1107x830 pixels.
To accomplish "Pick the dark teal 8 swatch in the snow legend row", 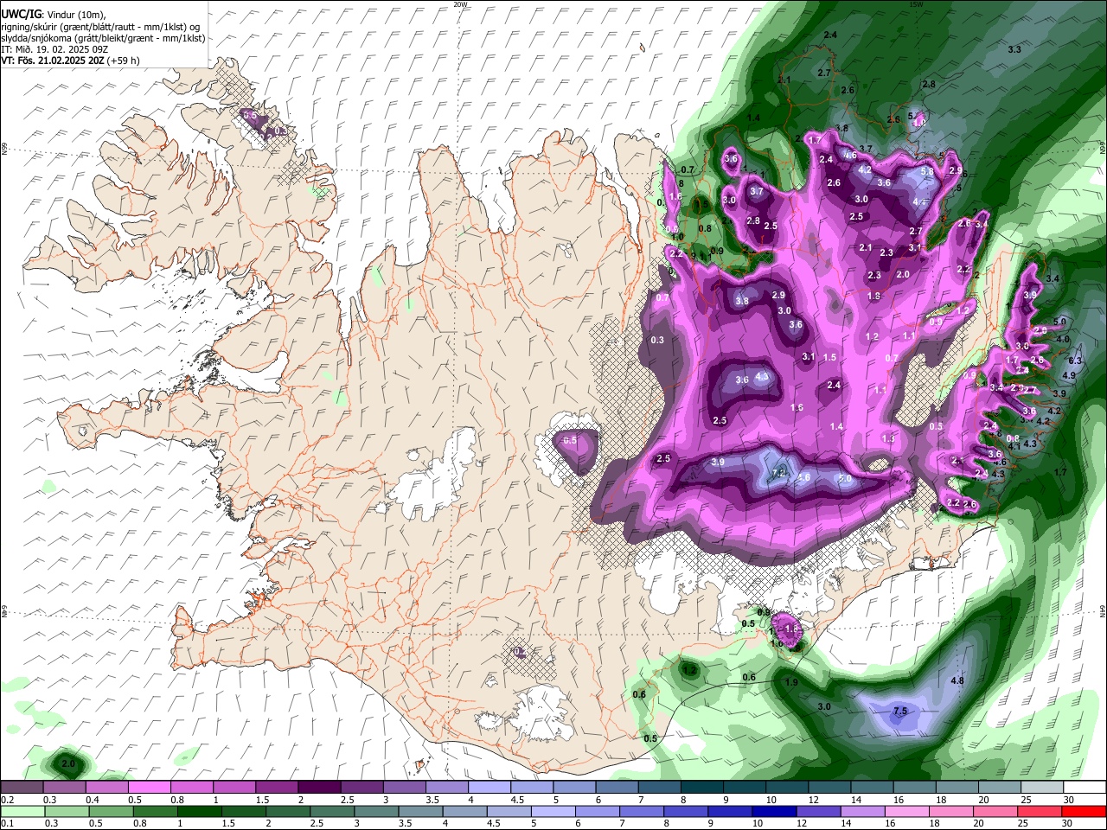I will tap(701, 787).
